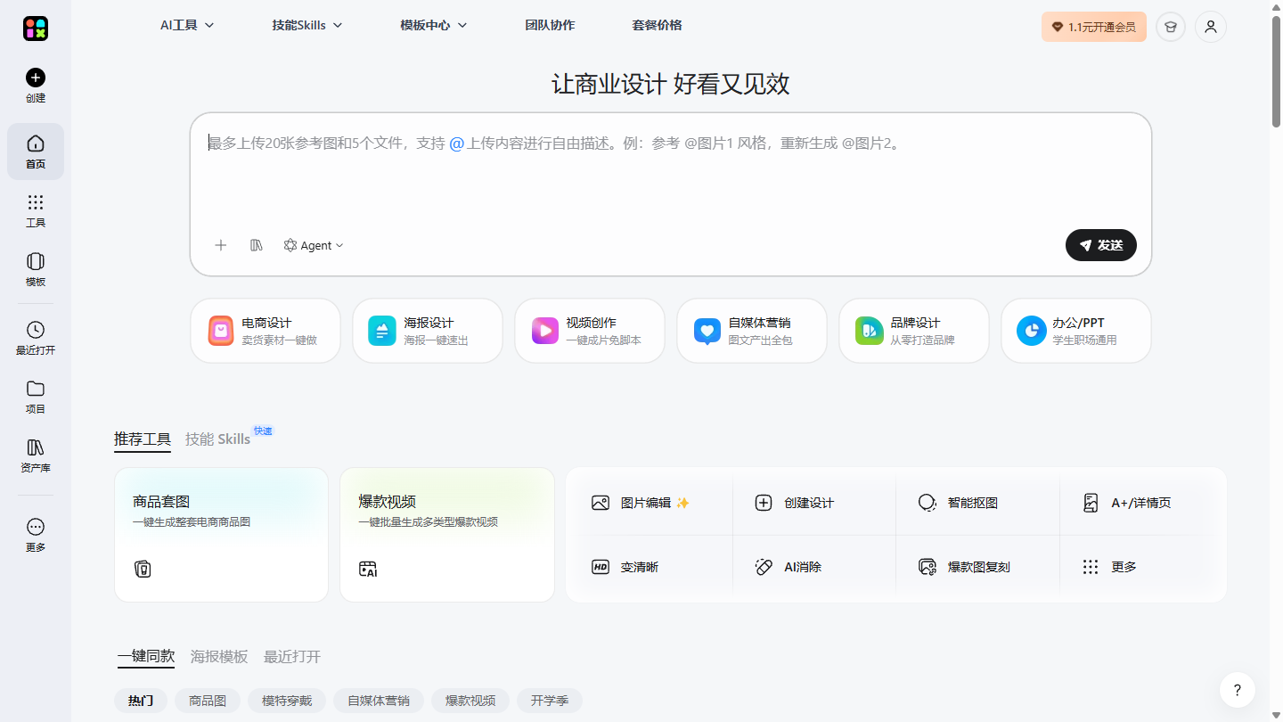This screenshot has width=1283, height=722.
Task: Click the library icon beside Agent
Action: point(257,245)
